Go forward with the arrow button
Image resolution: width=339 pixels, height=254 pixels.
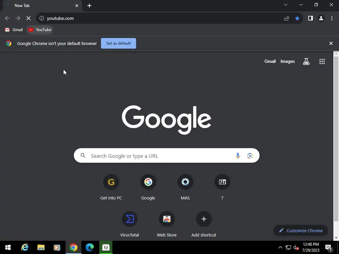click(18, 19)
